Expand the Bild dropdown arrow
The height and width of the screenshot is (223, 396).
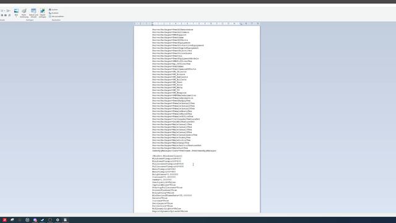click(16, 17)
